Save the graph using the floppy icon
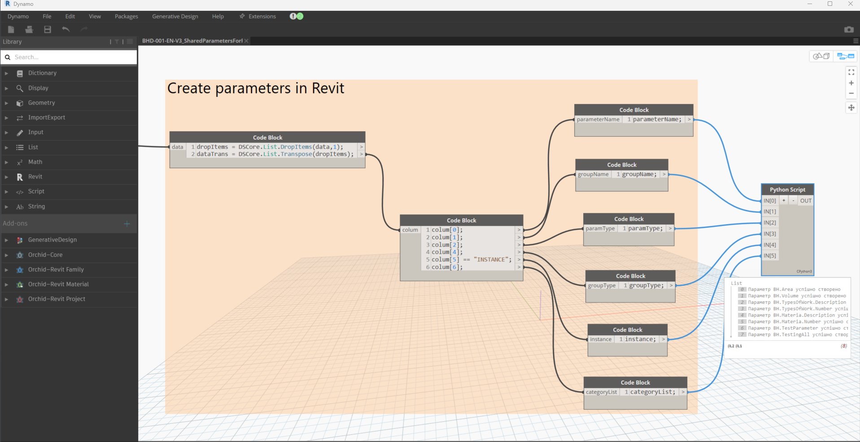 click(48, 30)
